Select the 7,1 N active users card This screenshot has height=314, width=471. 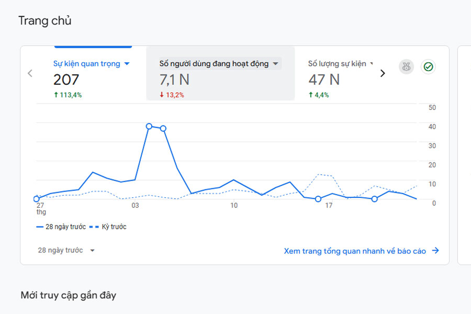pos(175,80)
